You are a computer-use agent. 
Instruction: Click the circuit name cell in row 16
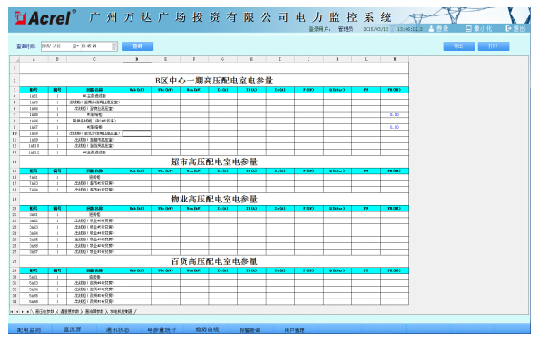click(x=94, y=177)
